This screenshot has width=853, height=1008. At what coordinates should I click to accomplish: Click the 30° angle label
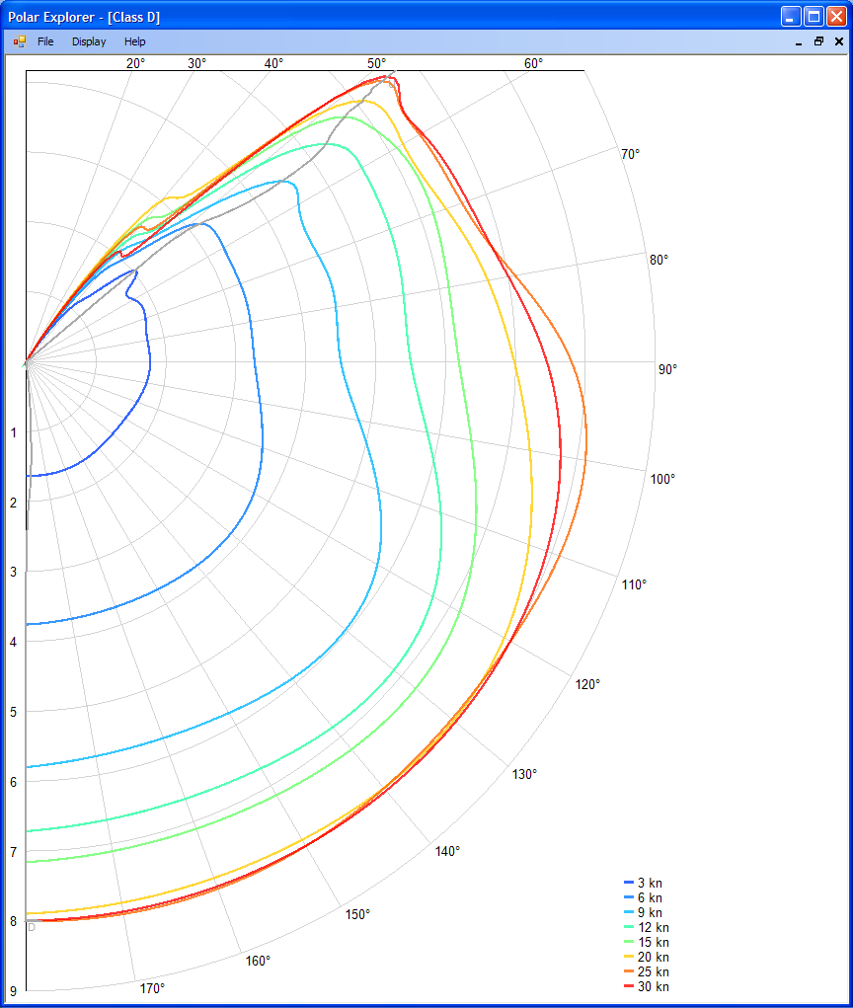[197, 63]
